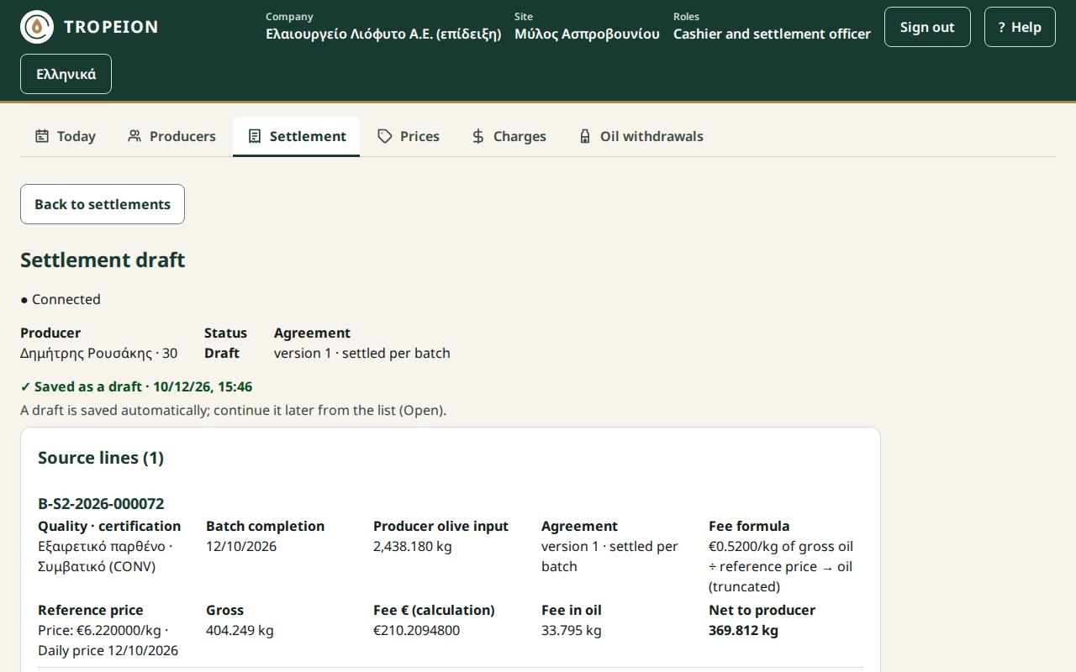Click the producer olive input 2,438.180 kg

click(413, 546)
